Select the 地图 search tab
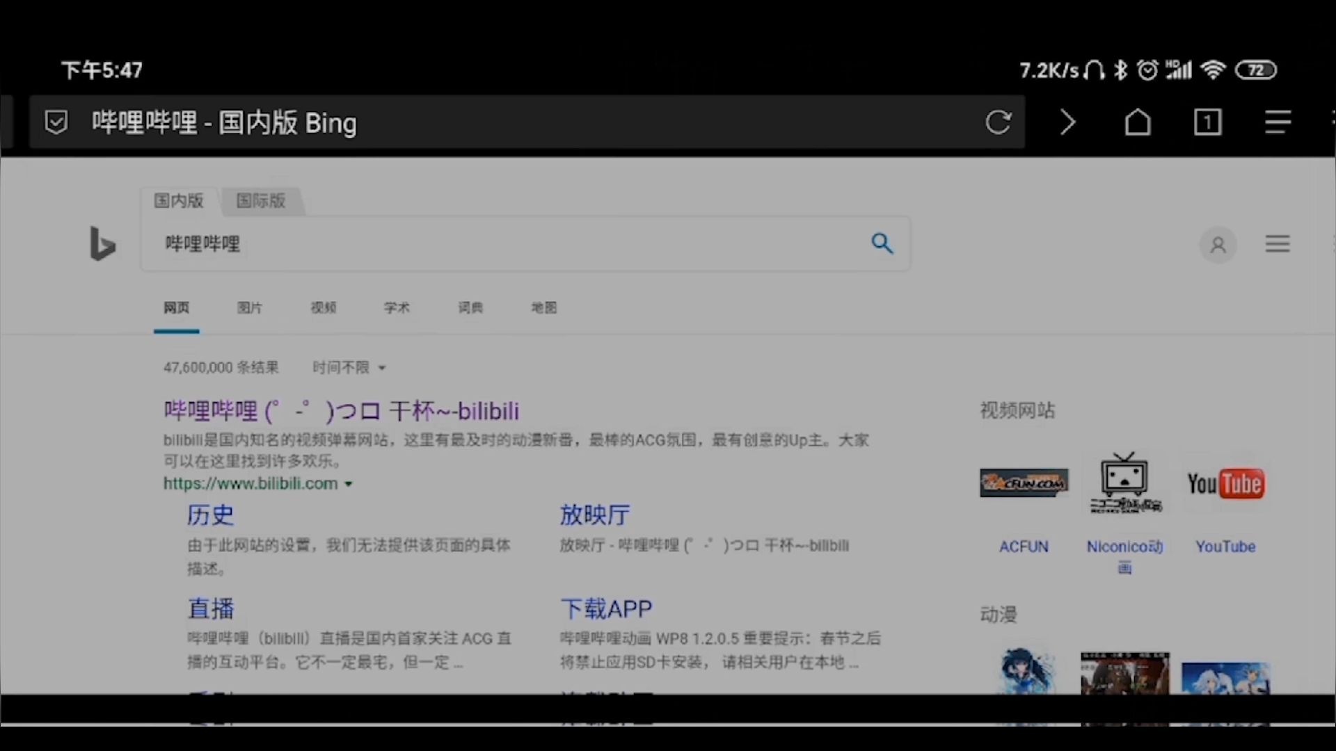 (544, 307)
